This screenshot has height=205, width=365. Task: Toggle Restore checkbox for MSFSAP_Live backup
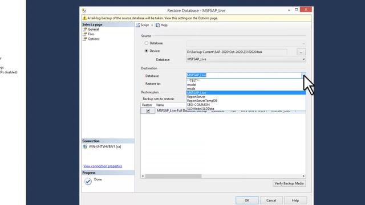coord(148,111)
